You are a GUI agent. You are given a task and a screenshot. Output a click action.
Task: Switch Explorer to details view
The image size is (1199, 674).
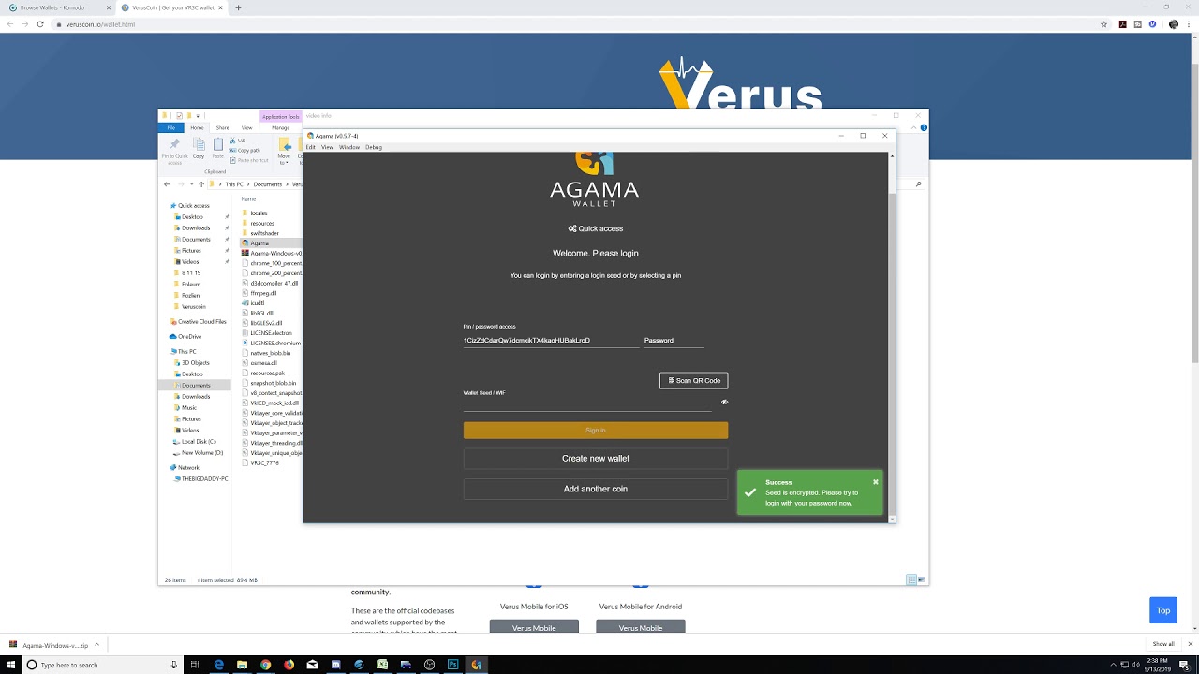(911, 580)
